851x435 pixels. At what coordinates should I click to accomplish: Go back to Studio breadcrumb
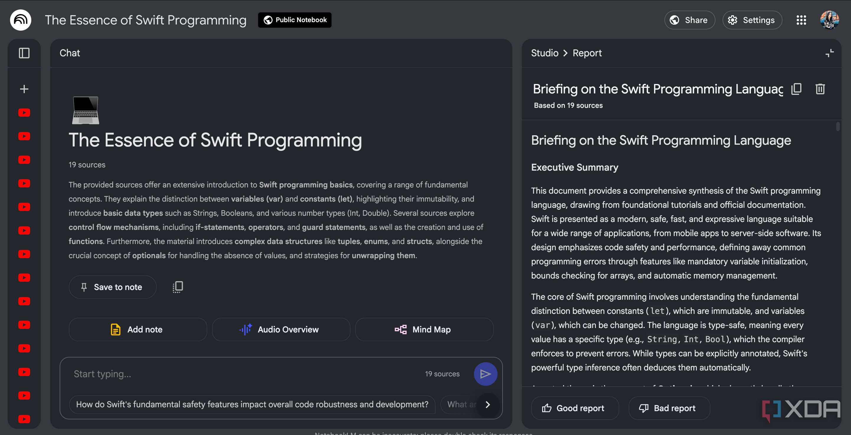tap(545, 53)
